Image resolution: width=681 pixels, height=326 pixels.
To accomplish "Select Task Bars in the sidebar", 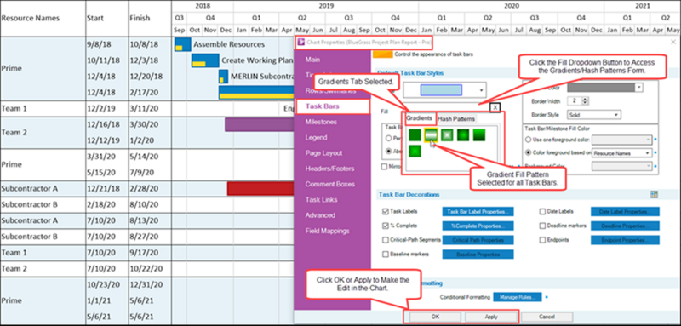I will pyautogui.click(x=332, y=106).
